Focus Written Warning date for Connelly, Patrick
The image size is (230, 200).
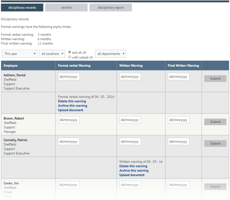click(x=130, y=142)
